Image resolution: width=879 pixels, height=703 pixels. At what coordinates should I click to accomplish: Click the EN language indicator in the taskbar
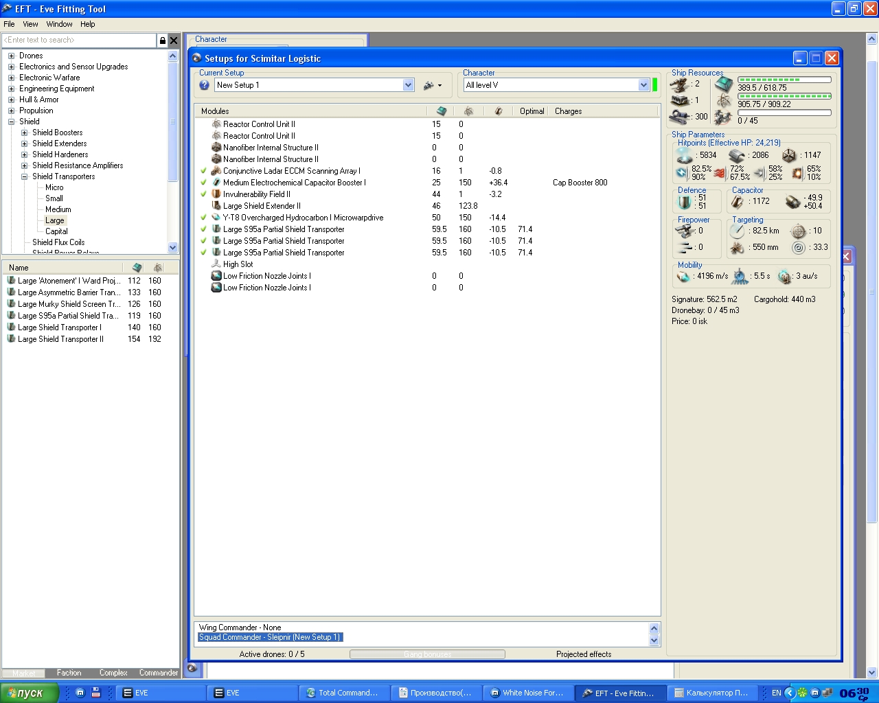(x=777, y=693)
